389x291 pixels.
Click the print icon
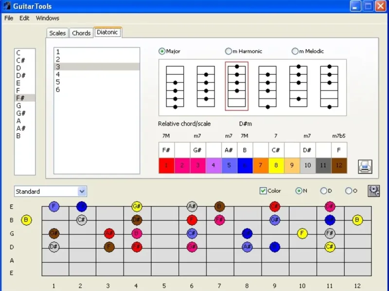365,166
